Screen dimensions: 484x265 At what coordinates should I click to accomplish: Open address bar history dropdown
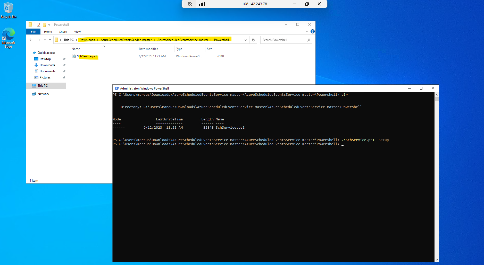click(x=246, y=40)
